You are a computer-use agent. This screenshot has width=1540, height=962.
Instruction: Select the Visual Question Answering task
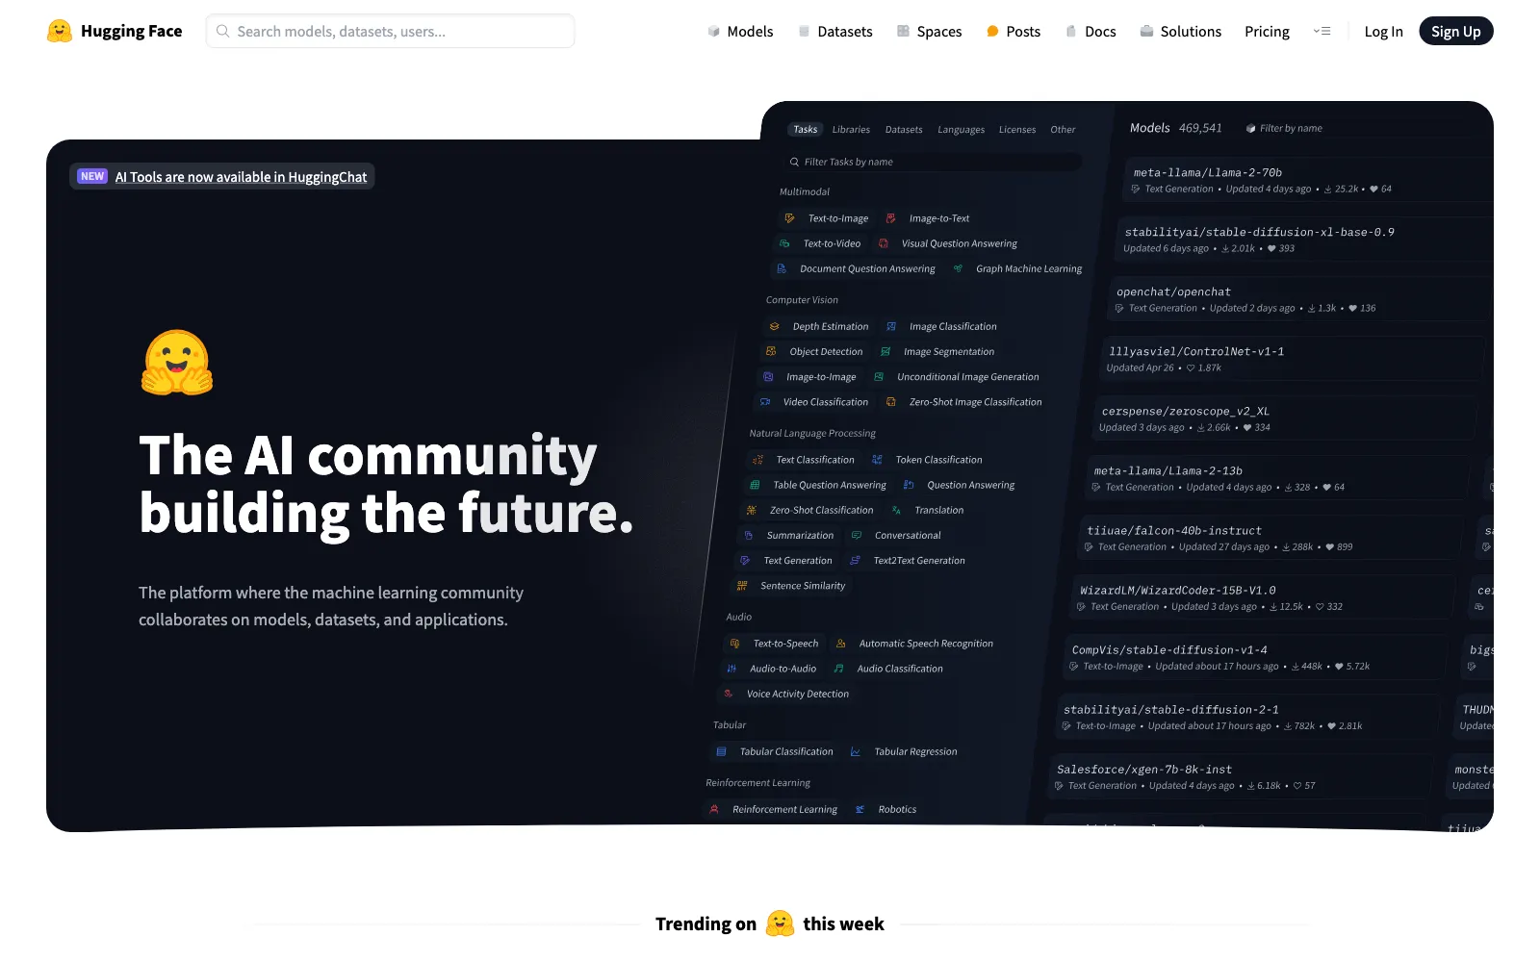pos(949,243)
